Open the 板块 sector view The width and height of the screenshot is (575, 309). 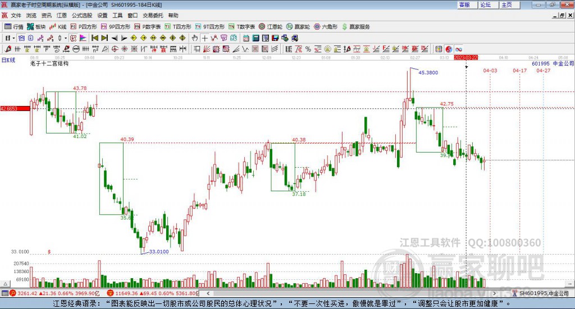[36, 27]
